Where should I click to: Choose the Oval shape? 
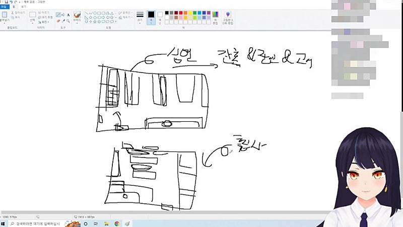pos(95,13)
